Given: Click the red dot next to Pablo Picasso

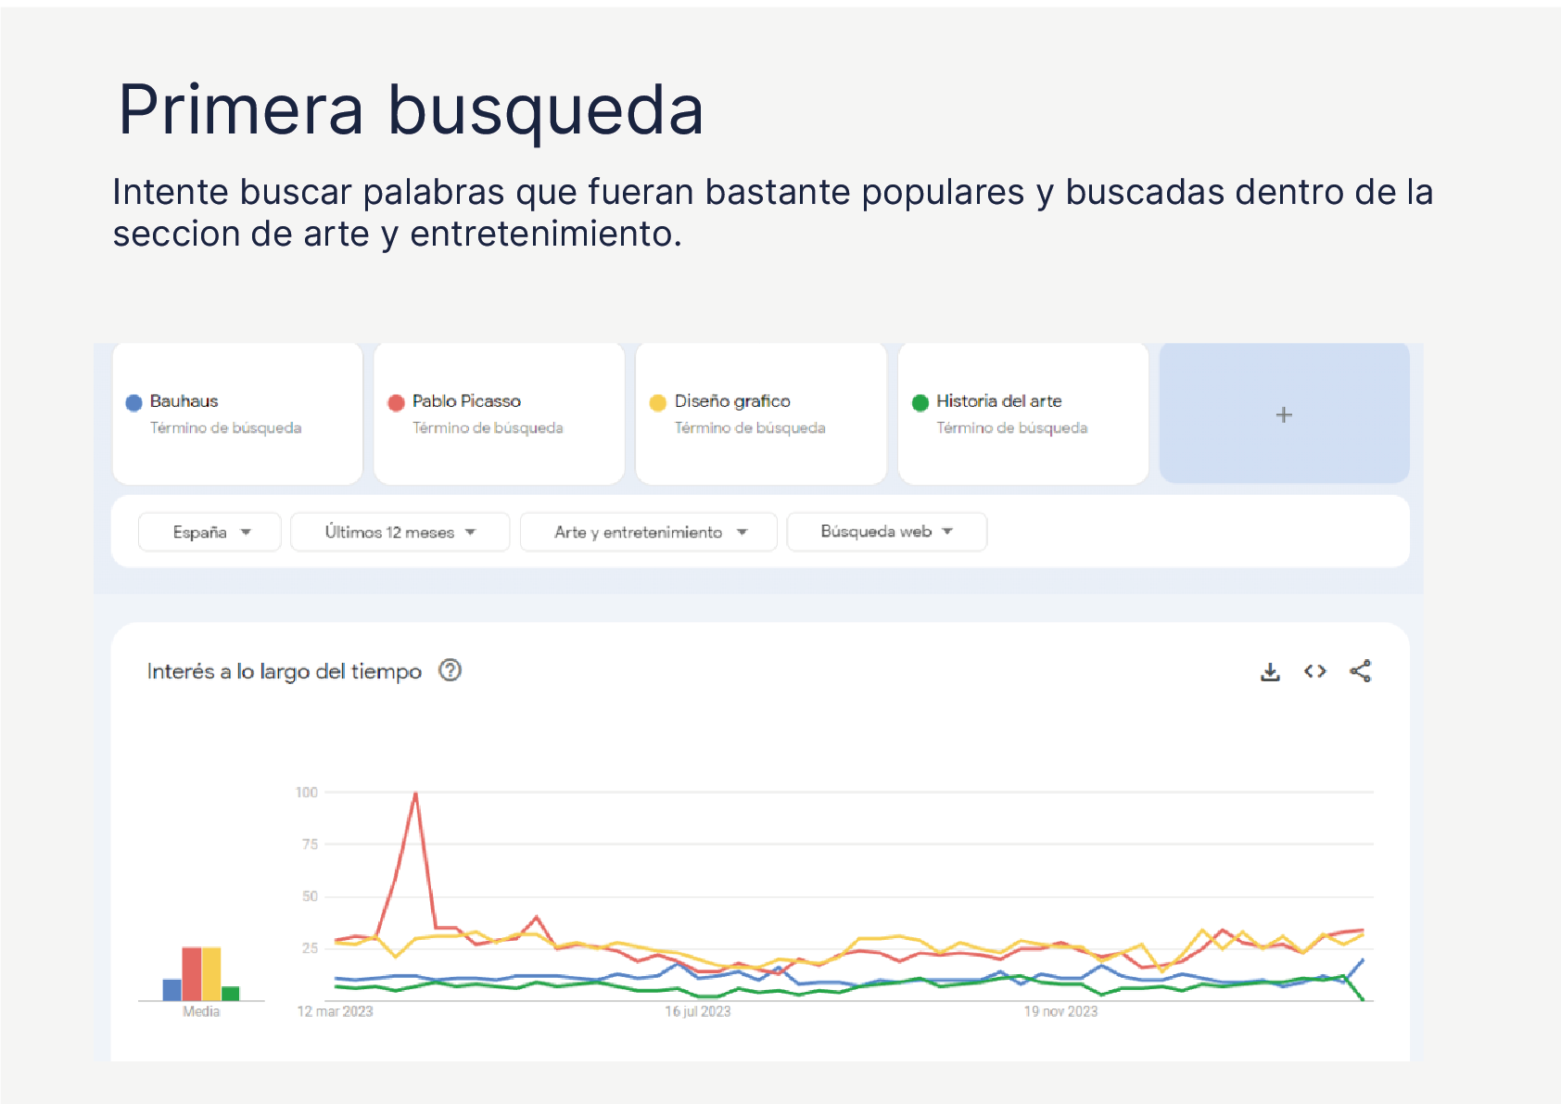Looking at the screenshot, I should (x=396, y=402).
